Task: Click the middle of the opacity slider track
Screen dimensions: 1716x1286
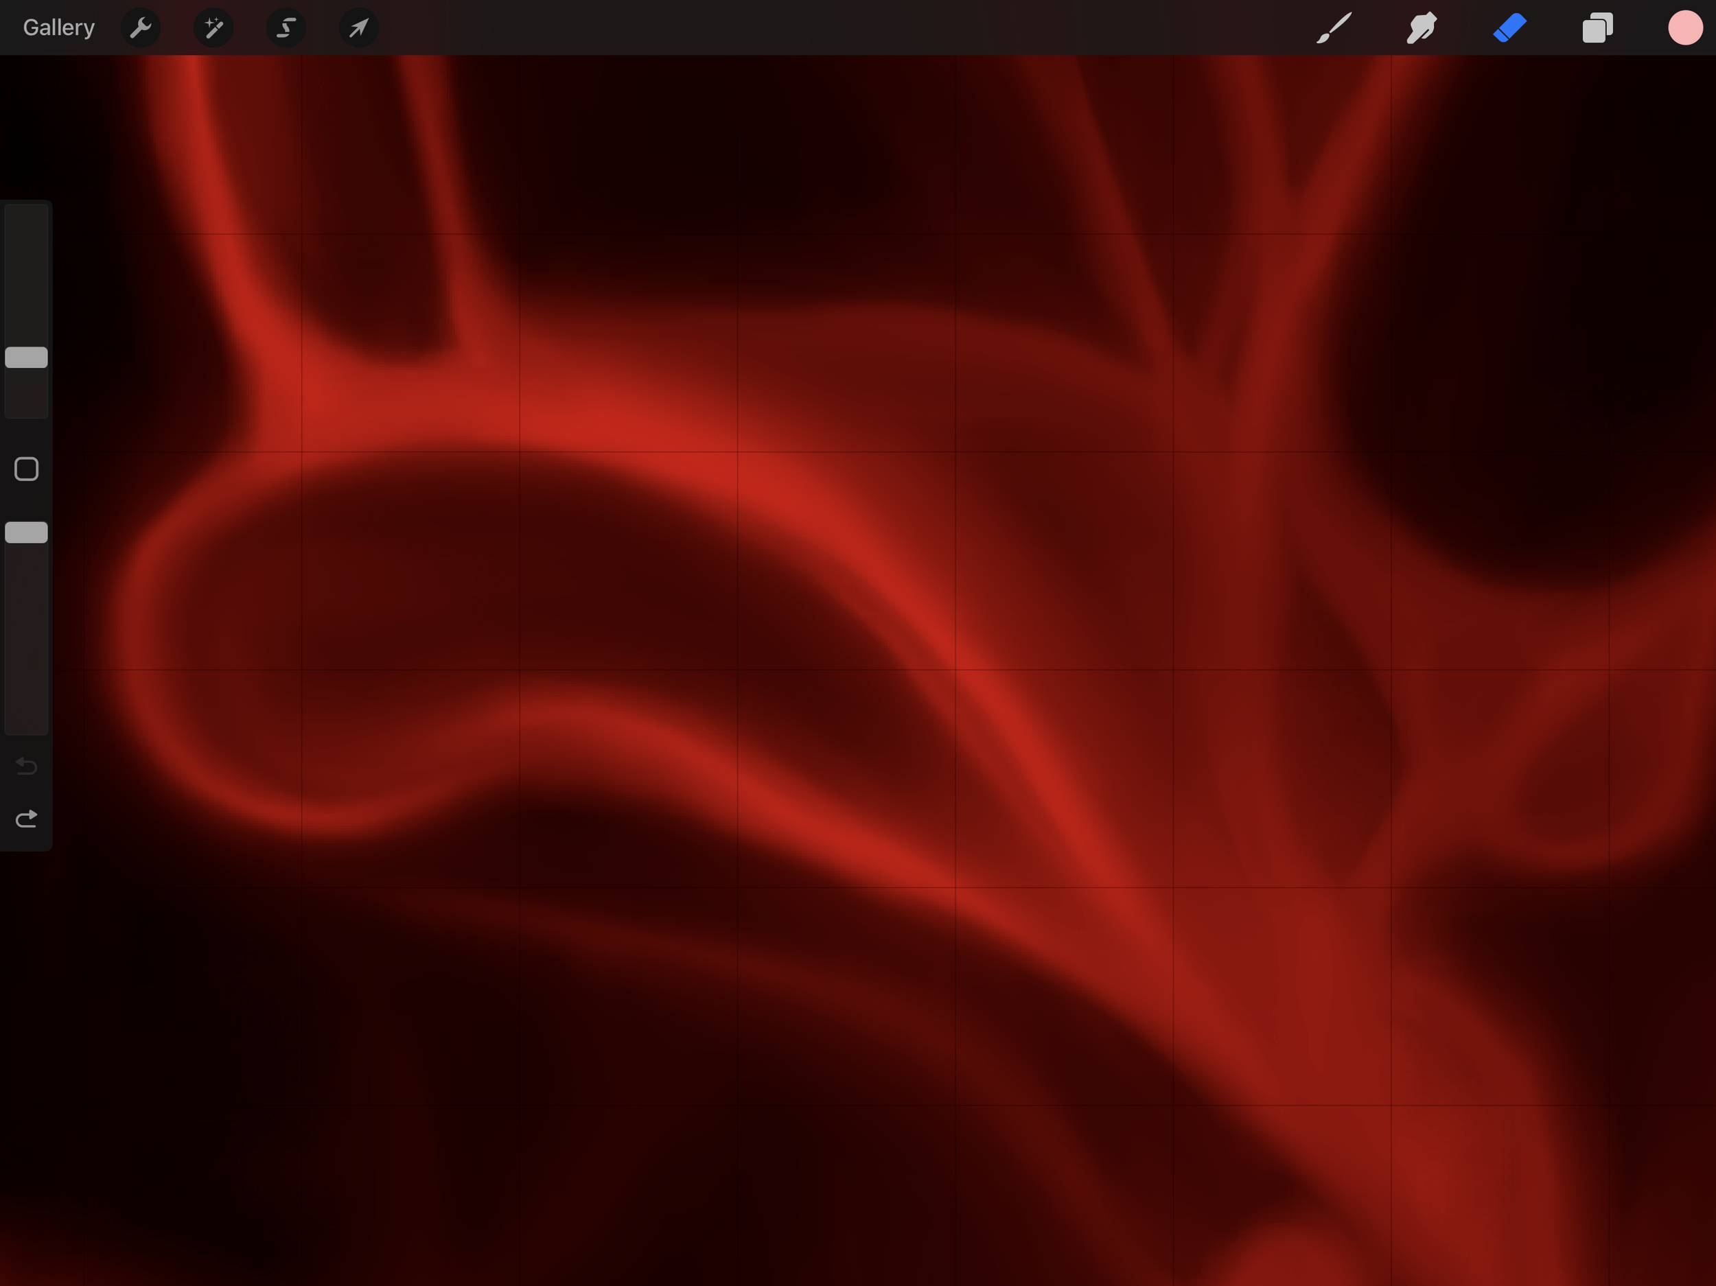Action: [26, 629]
